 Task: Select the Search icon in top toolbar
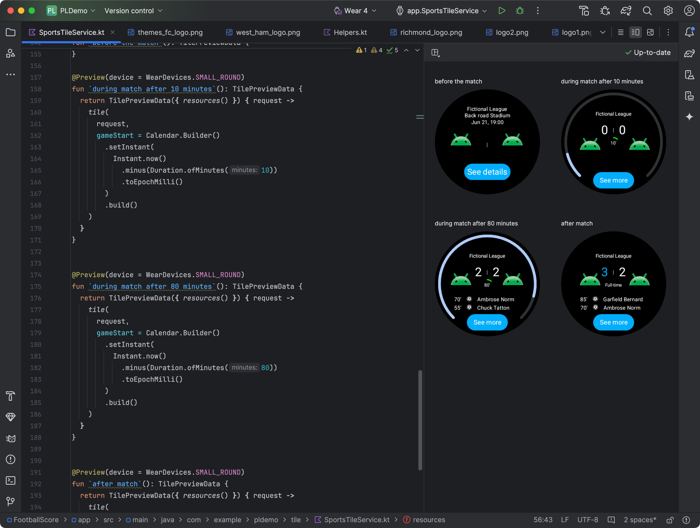pyautogui.click(x=646, y=11)
